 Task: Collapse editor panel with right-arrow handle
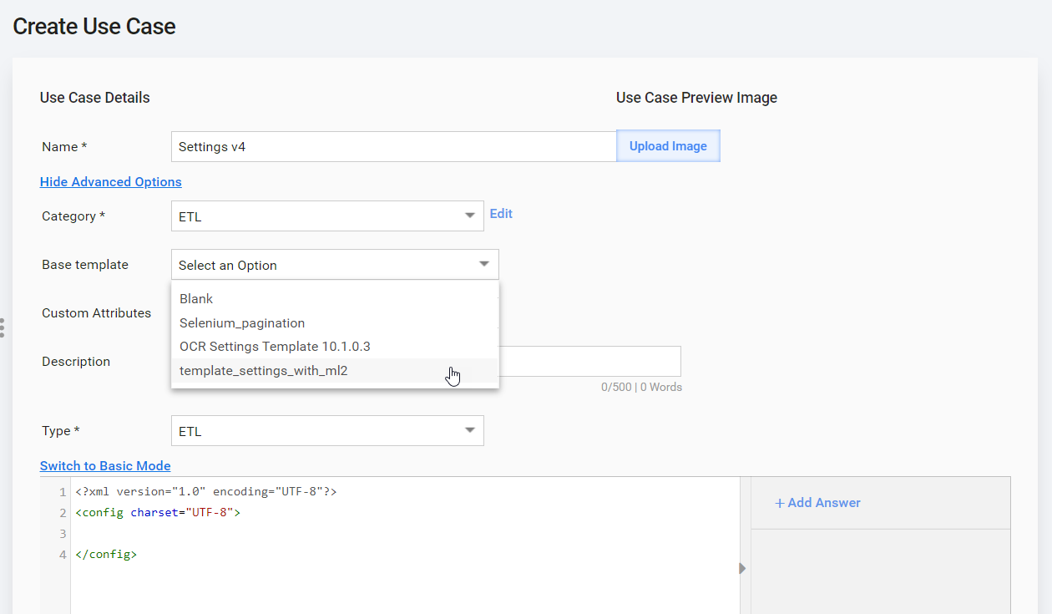click(742, 568)
